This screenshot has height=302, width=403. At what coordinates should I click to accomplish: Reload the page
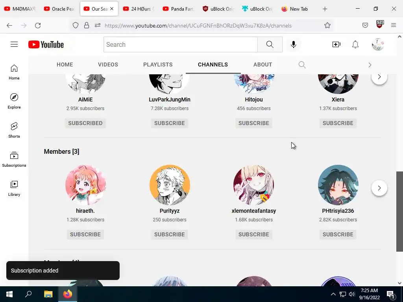point(38,26)
